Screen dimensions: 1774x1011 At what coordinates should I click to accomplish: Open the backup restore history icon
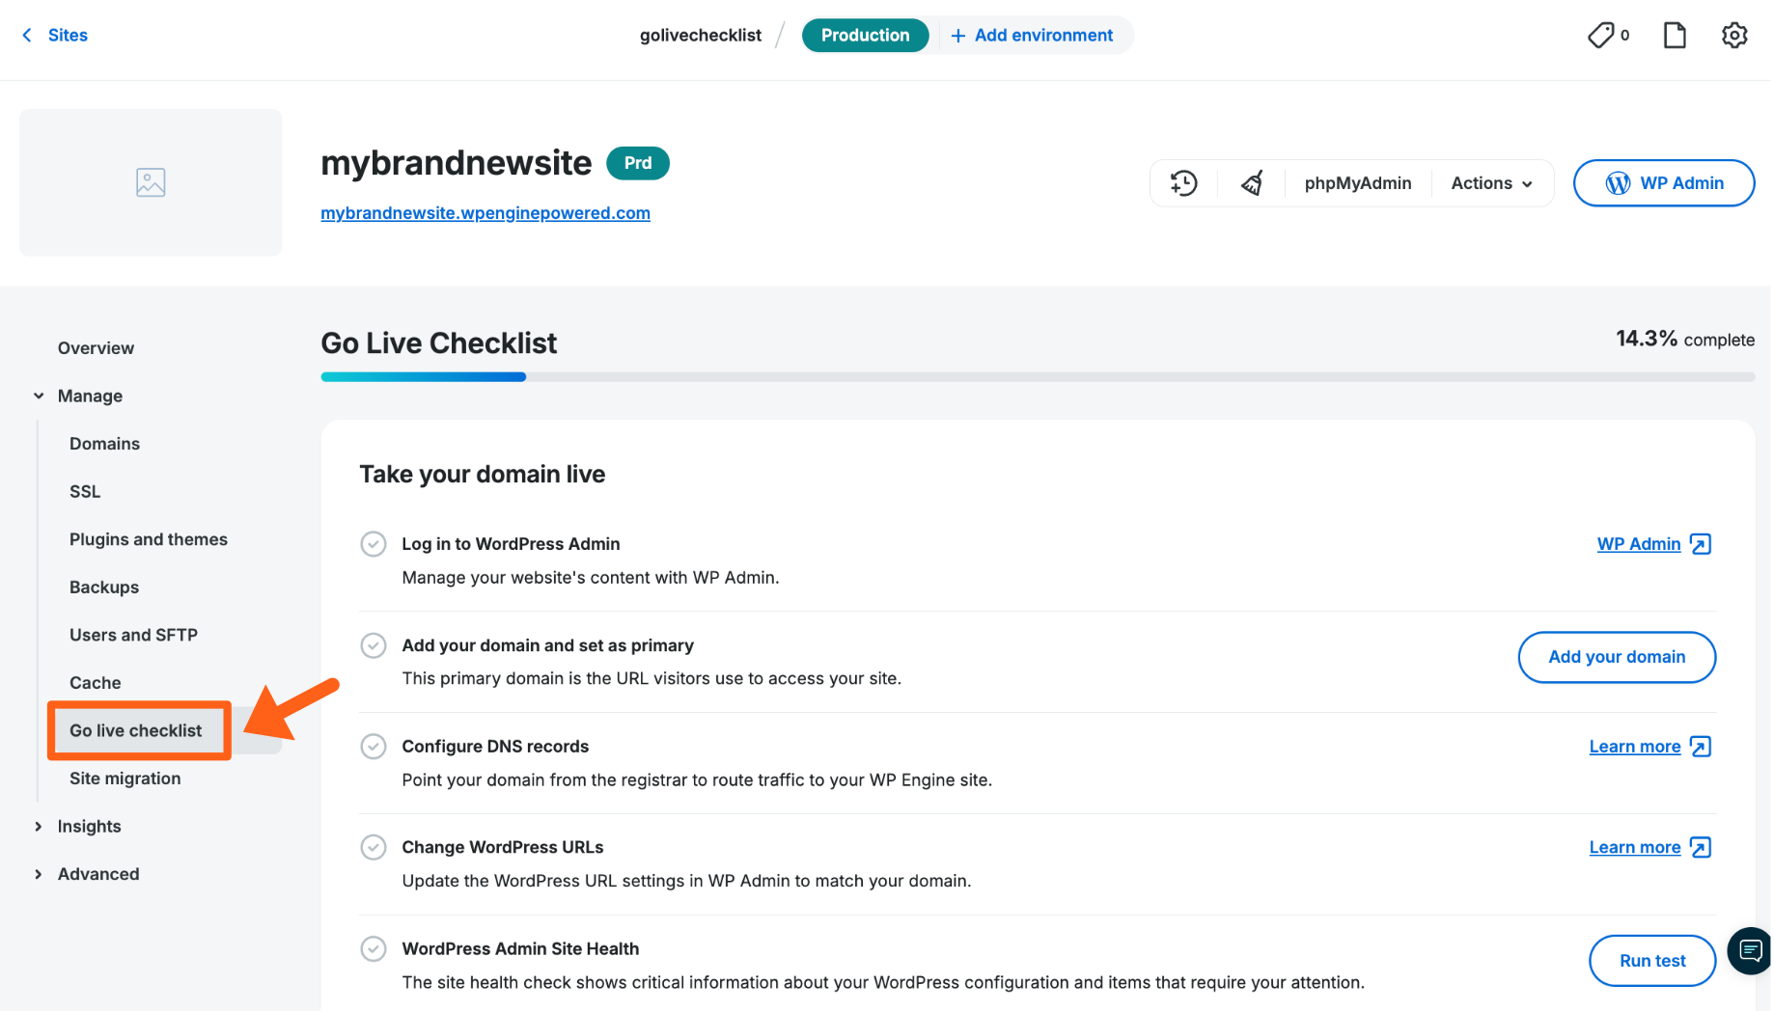pos(1183,182)
